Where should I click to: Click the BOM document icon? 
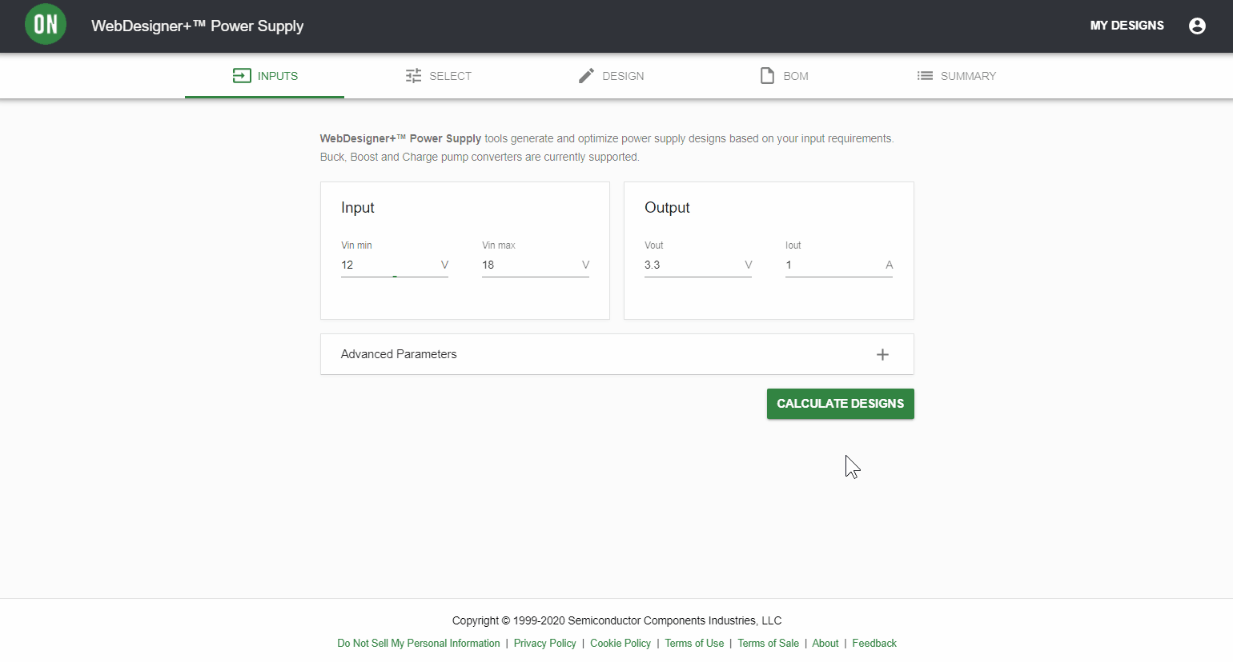[767, 76]
